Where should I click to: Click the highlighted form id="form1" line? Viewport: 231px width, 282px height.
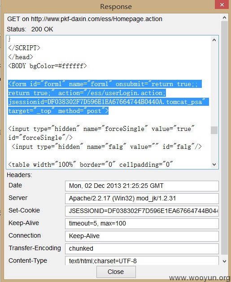point(105,84)
